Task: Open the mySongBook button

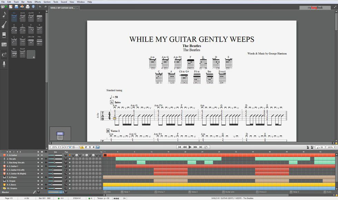Action: [316, 7]
